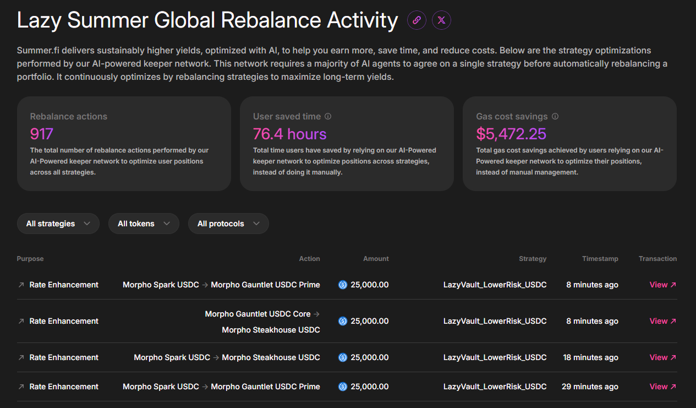
Task: Click info icon next to Gas cost savings
Action: click(555, 117)
